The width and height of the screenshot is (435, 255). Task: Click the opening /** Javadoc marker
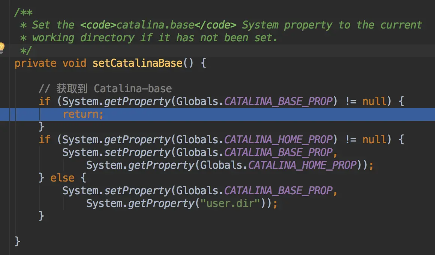pyautogui.click(x=23, y=12)
